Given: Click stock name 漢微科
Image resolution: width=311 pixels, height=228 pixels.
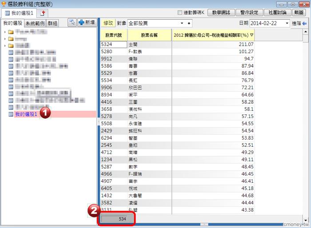Looking at the screenshot, I should click(x=135, y=109).
